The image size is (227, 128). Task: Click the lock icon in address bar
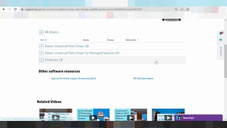22,9
